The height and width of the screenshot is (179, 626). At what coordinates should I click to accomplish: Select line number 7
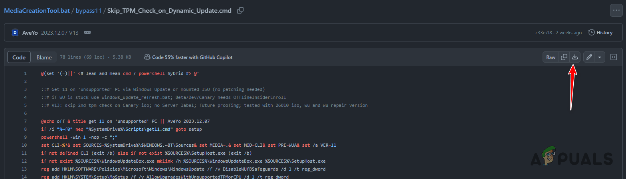(x=26, y=121)
